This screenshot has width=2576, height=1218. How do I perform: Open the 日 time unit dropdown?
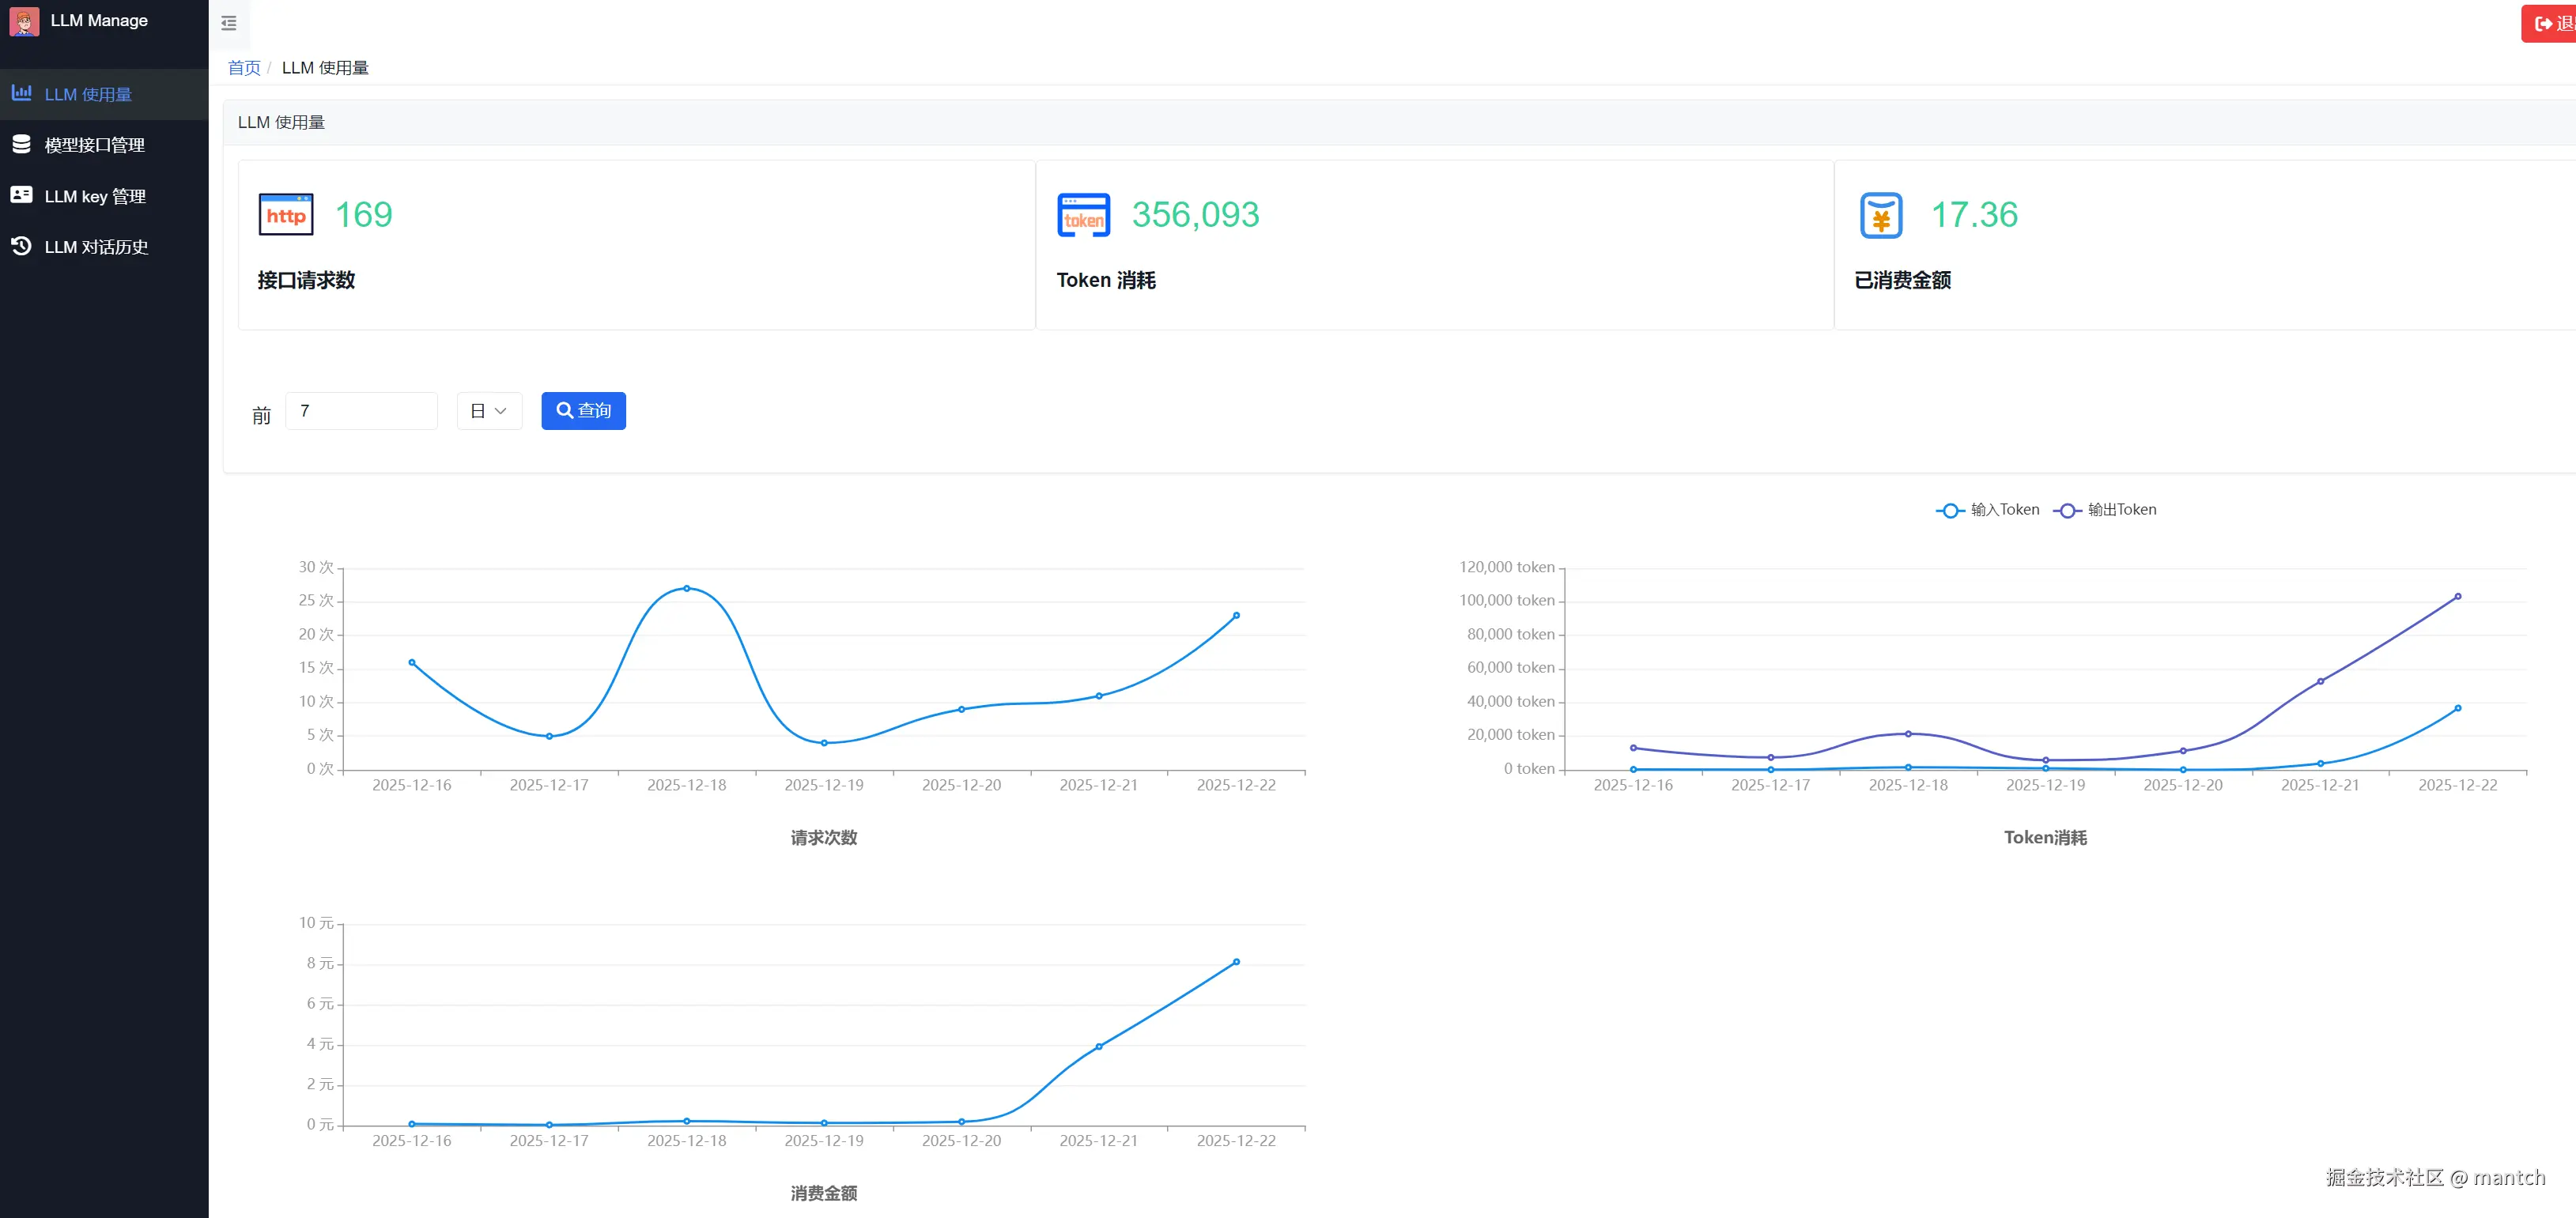click(489, 411)
